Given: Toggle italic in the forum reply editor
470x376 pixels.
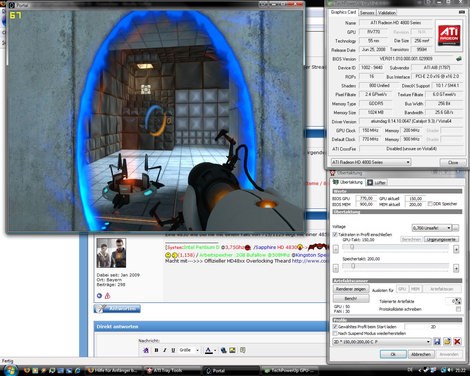Looking at the screenshot, I should click(x=165, y=350).
